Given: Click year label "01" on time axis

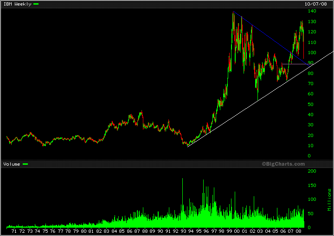Looking at the screenshot, I should coord(245,231).
